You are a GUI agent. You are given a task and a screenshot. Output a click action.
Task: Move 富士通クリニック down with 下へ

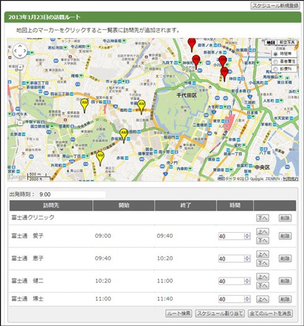point(262,218)
